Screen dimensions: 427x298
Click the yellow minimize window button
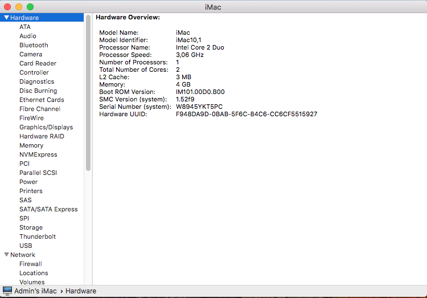(x=19, y=6)
